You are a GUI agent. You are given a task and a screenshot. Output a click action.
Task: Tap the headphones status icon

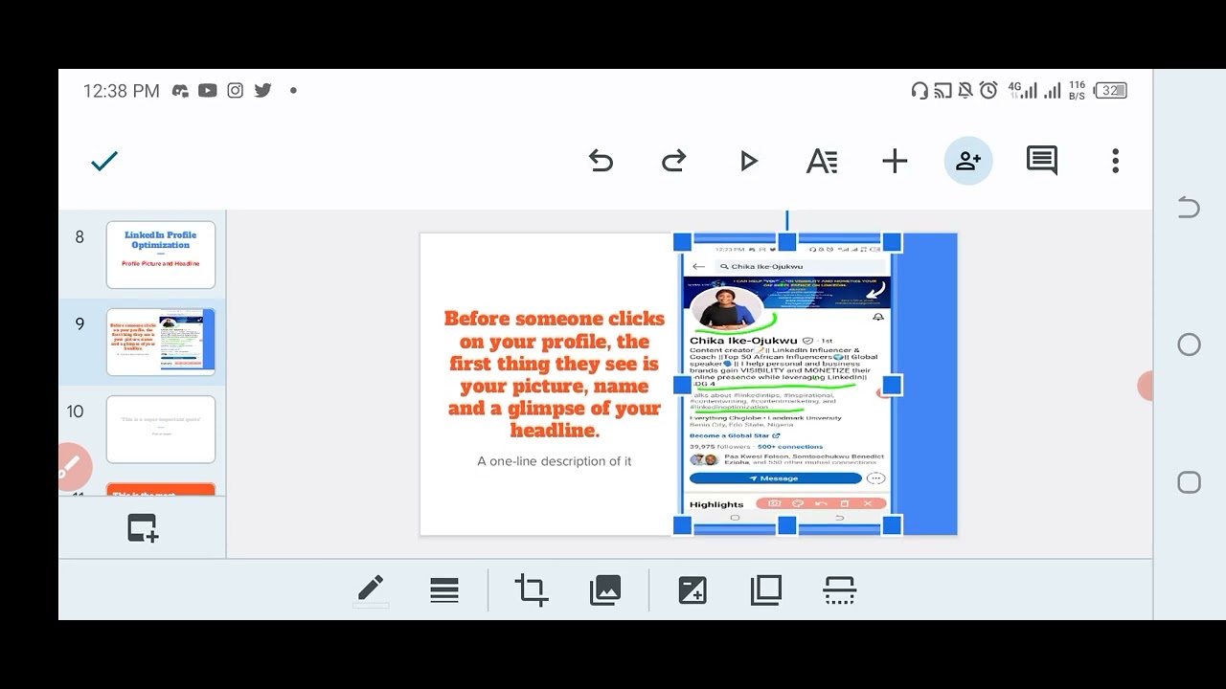(x=919, y=91)
